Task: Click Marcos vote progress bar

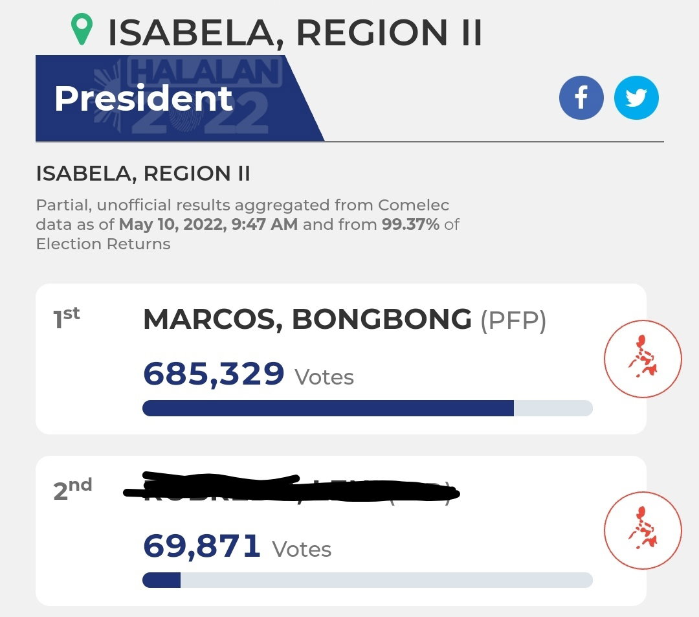Action: [x=368, y=408]
